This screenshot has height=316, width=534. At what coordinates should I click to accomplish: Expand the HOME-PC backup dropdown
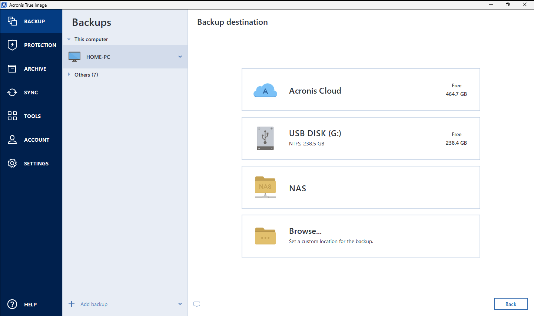pos(180,57)
